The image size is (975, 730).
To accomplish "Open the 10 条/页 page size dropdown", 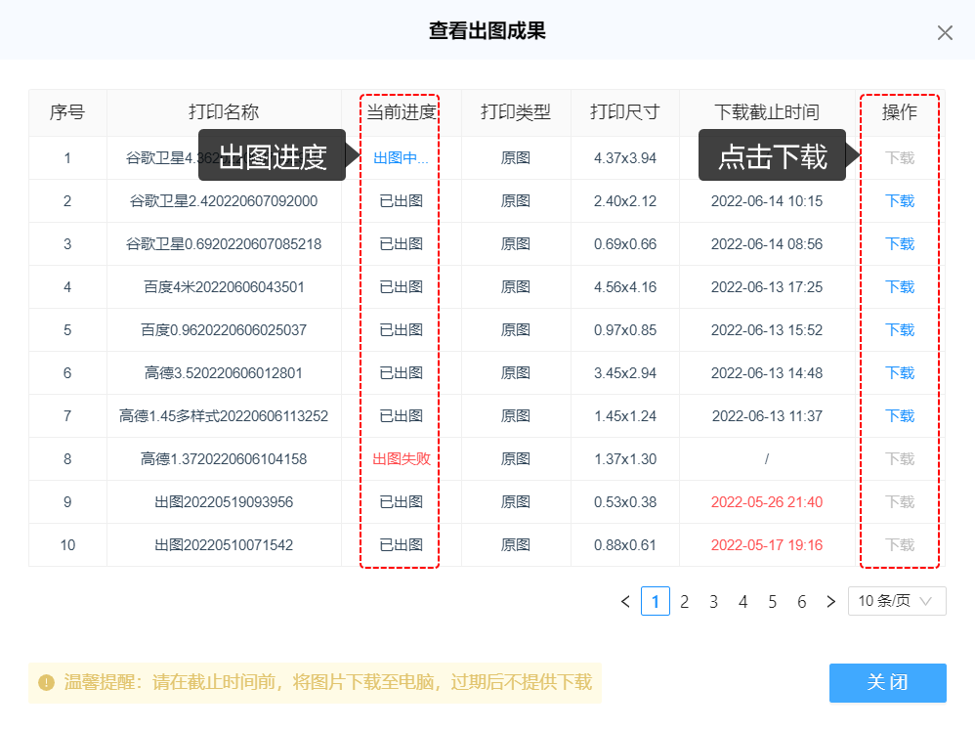I will 897,601.
